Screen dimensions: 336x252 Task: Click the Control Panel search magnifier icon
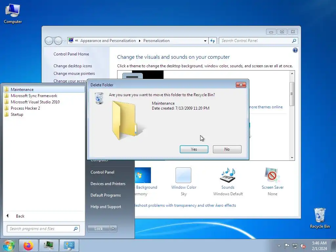294,41
